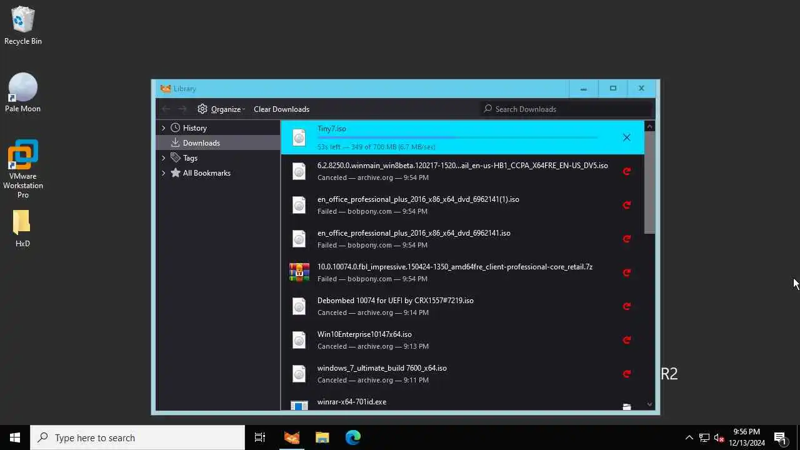This screenshot has width=800, height=450.
Task: Select All Bookmarks in the sidebar
Action: click(x=206, y=173)
